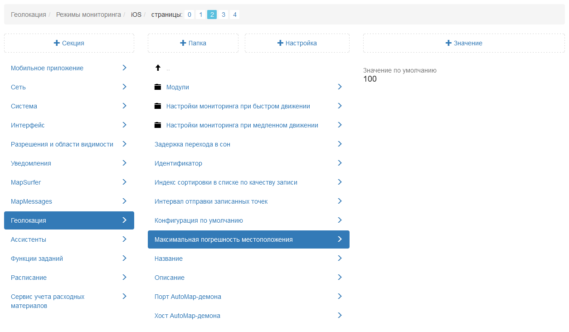569x332 pixels.
Task: Click chevron on the Модули folder row
Action: [340, 87]
